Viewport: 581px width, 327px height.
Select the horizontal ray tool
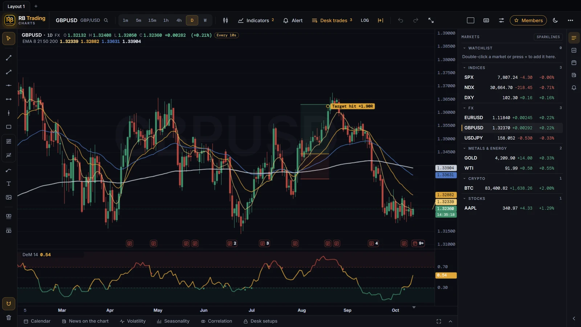tap(9, 99)
